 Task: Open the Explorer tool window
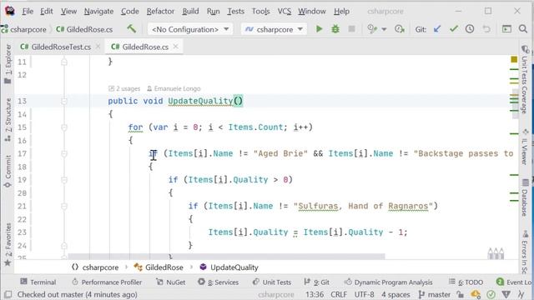pyautogui.click(x=8, y=64)
